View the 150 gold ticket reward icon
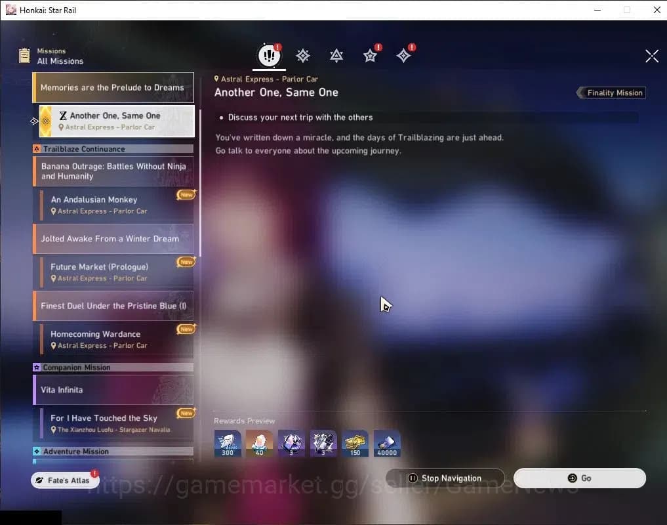This screenshot has width=667, height=525. [x=355, y=443]
